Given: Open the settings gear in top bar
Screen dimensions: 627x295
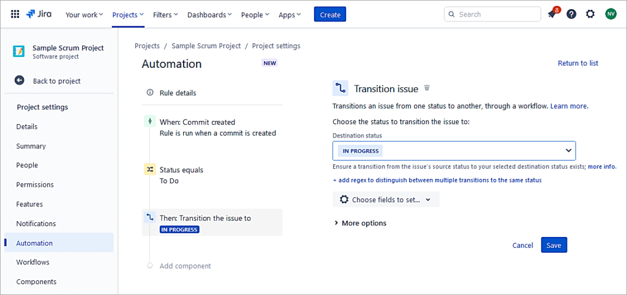Looking at the screenshot, I should 590,14.
